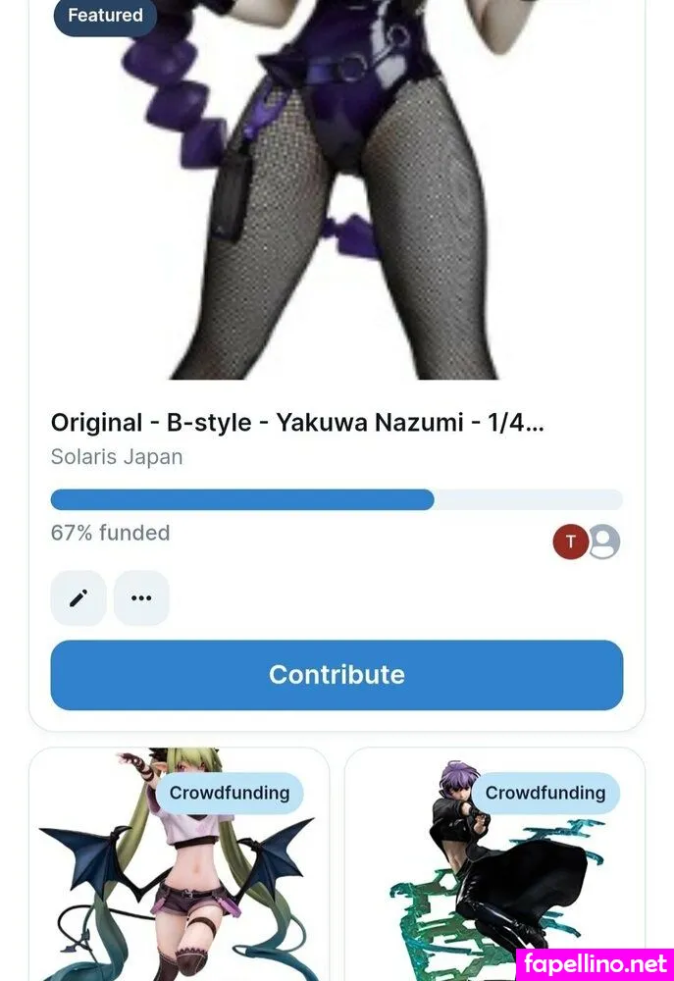Click the 67% funded label
674x981 pixels.
(110, 533)
